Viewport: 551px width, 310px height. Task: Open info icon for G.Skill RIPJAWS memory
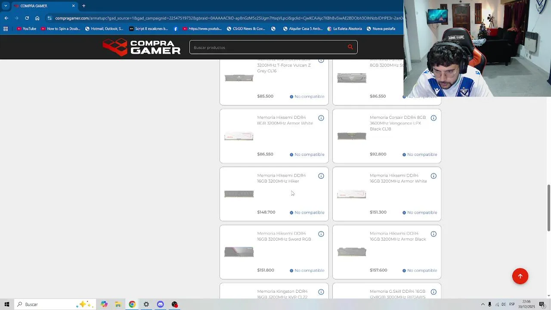[433, 292]
